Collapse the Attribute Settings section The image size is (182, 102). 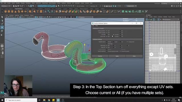pyautogui.click(x=117, y=39)
